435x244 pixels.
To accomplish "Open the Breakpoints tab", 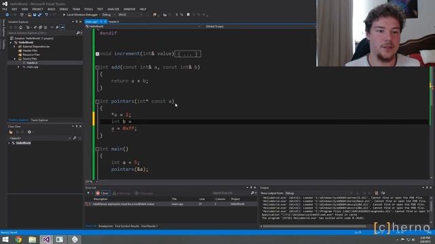I will coord(106,226).
